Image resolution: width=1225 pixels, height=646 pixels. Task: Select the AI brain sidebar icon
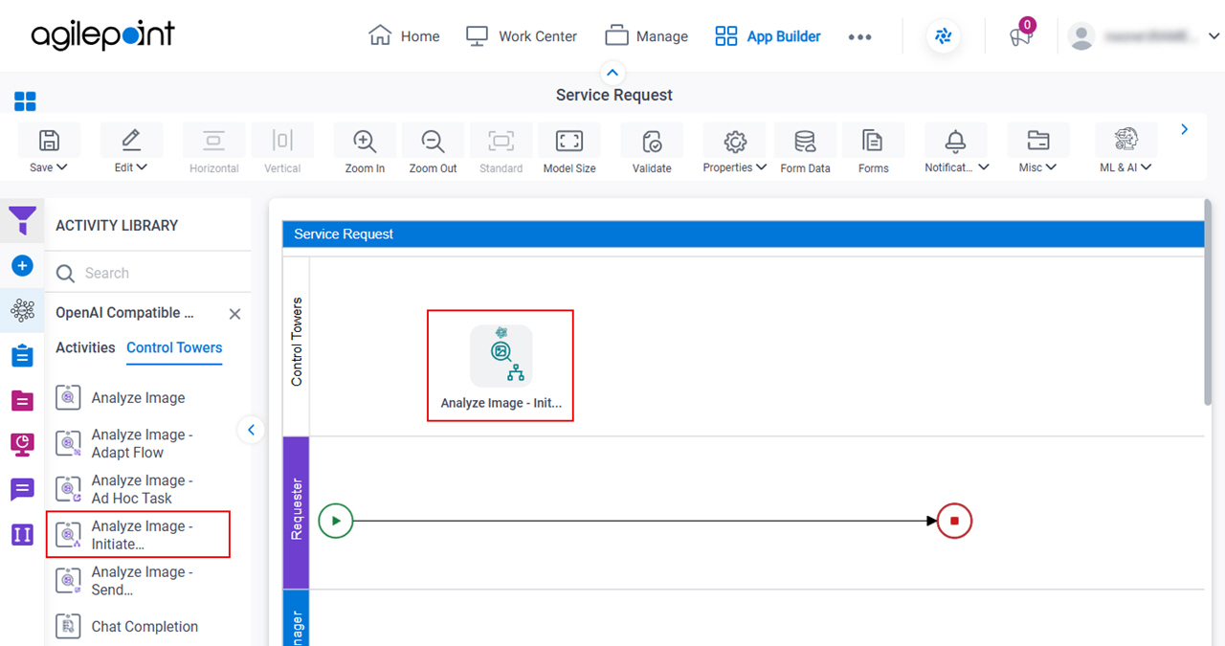coord(22,310)
